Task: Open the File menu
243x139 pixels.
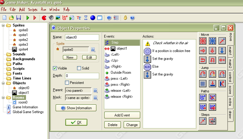Action: click(4, 10)
